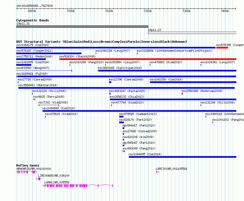Select esv3380118 variant label
The height and width of the screenshot is (201, 244).
[x=225, y=114]
